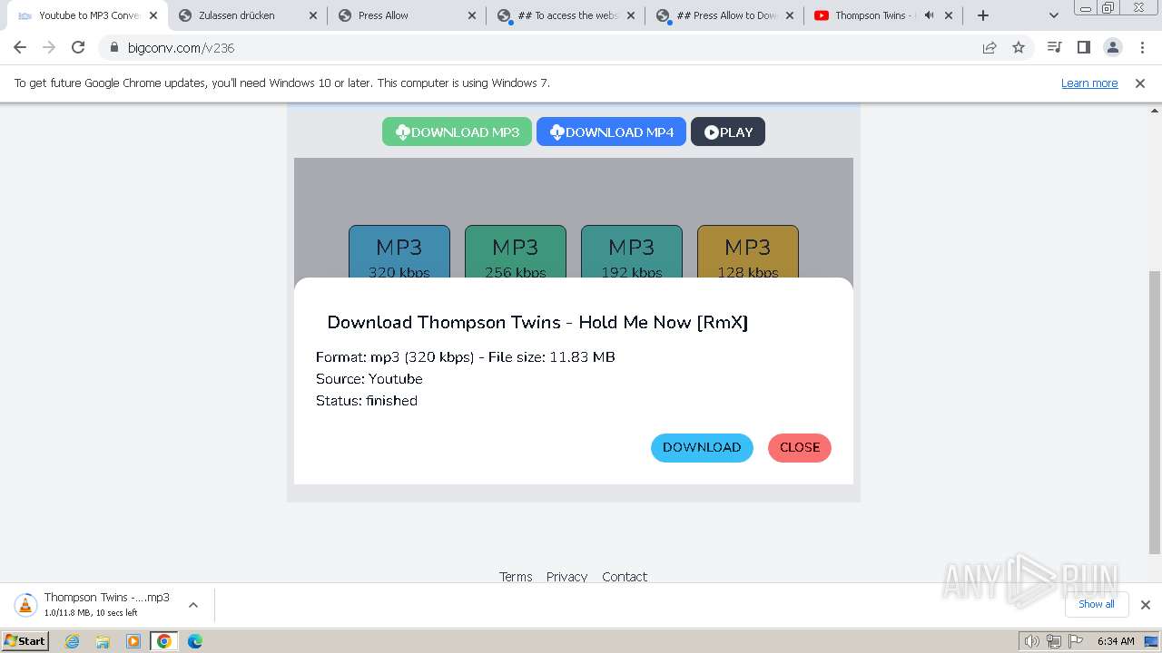Open the media player taskbar icon
Viewport: 1162px width, 653px height.
133,640
